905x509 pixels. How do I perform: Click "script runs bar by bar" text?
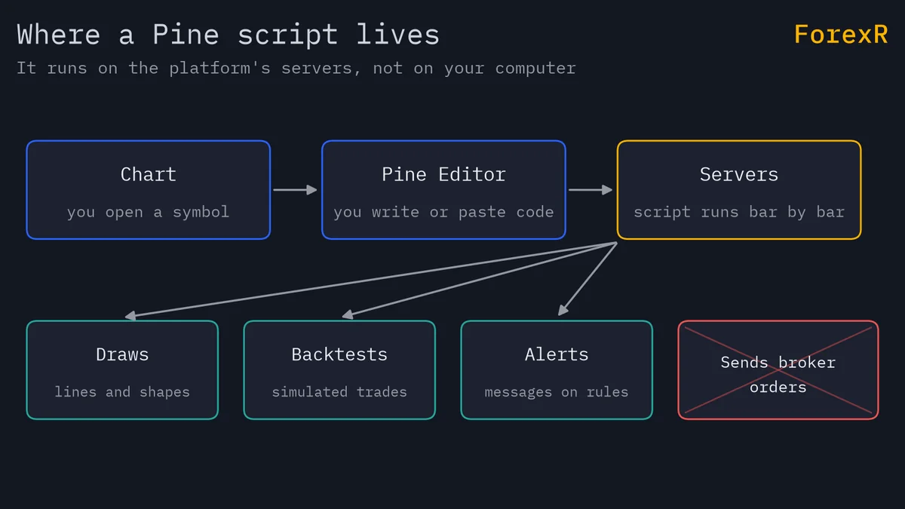739,212
